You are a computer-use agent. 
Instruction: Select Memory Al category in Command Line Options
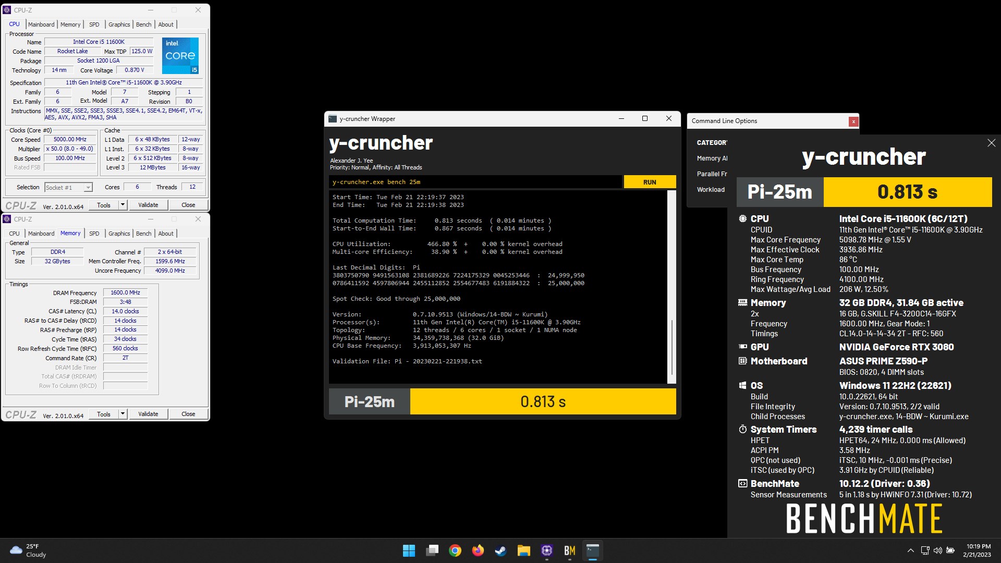[712, 158]
